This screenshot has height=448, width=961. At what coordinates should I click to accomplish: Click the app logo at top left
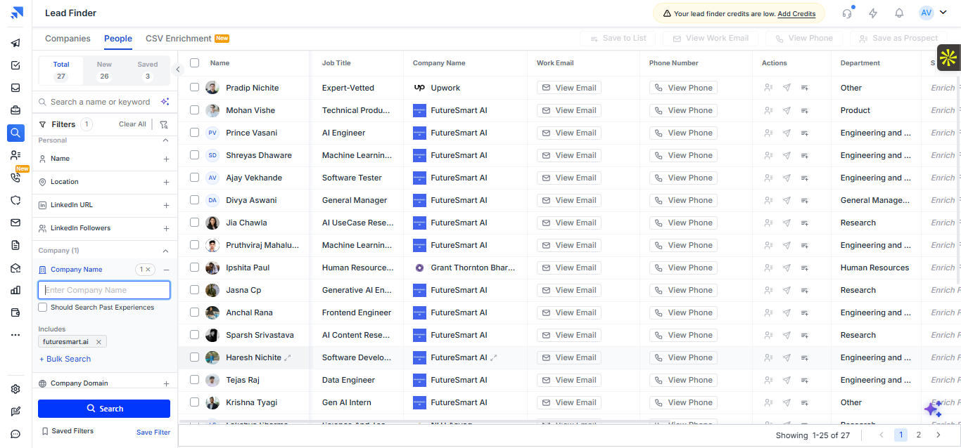[x=16, y=13]
